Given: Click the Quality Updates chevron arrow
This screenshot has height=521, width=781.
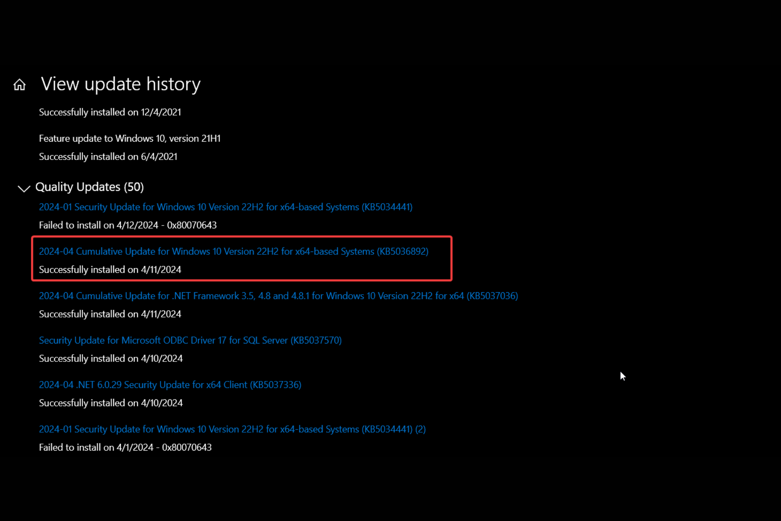Looking at the screenshot, I should click(24, 189).
